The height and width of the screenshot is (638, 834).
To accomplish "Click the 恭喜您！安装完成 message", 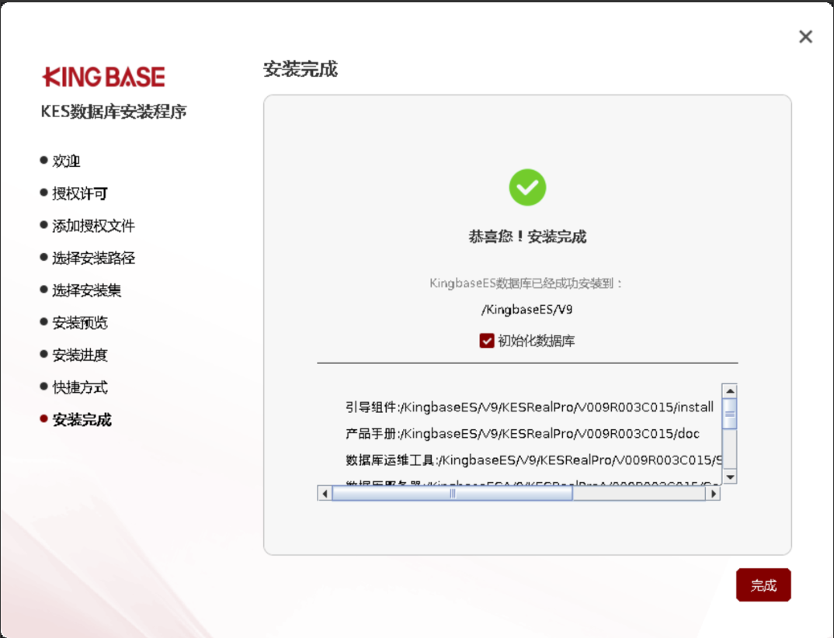I will pyautogui.click(x=527, y=237).
